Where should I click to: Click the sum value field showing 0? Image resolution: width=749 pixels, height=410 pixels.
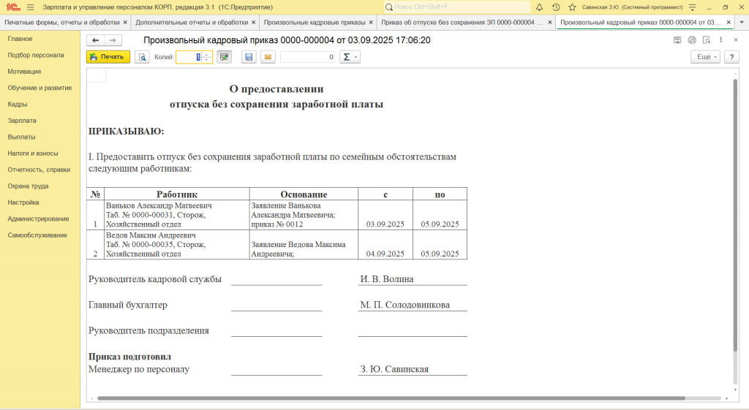click(x=308, y=57)
